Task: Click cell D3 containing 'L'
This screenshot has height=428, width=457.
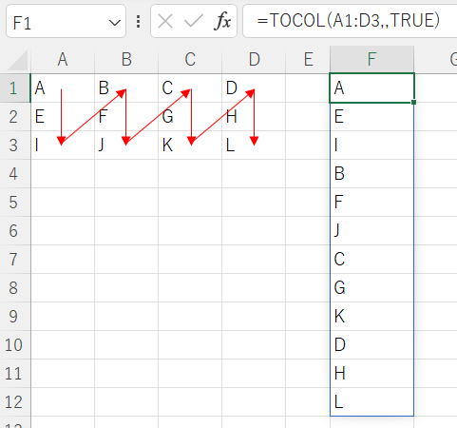Action: tap(254, 145)
